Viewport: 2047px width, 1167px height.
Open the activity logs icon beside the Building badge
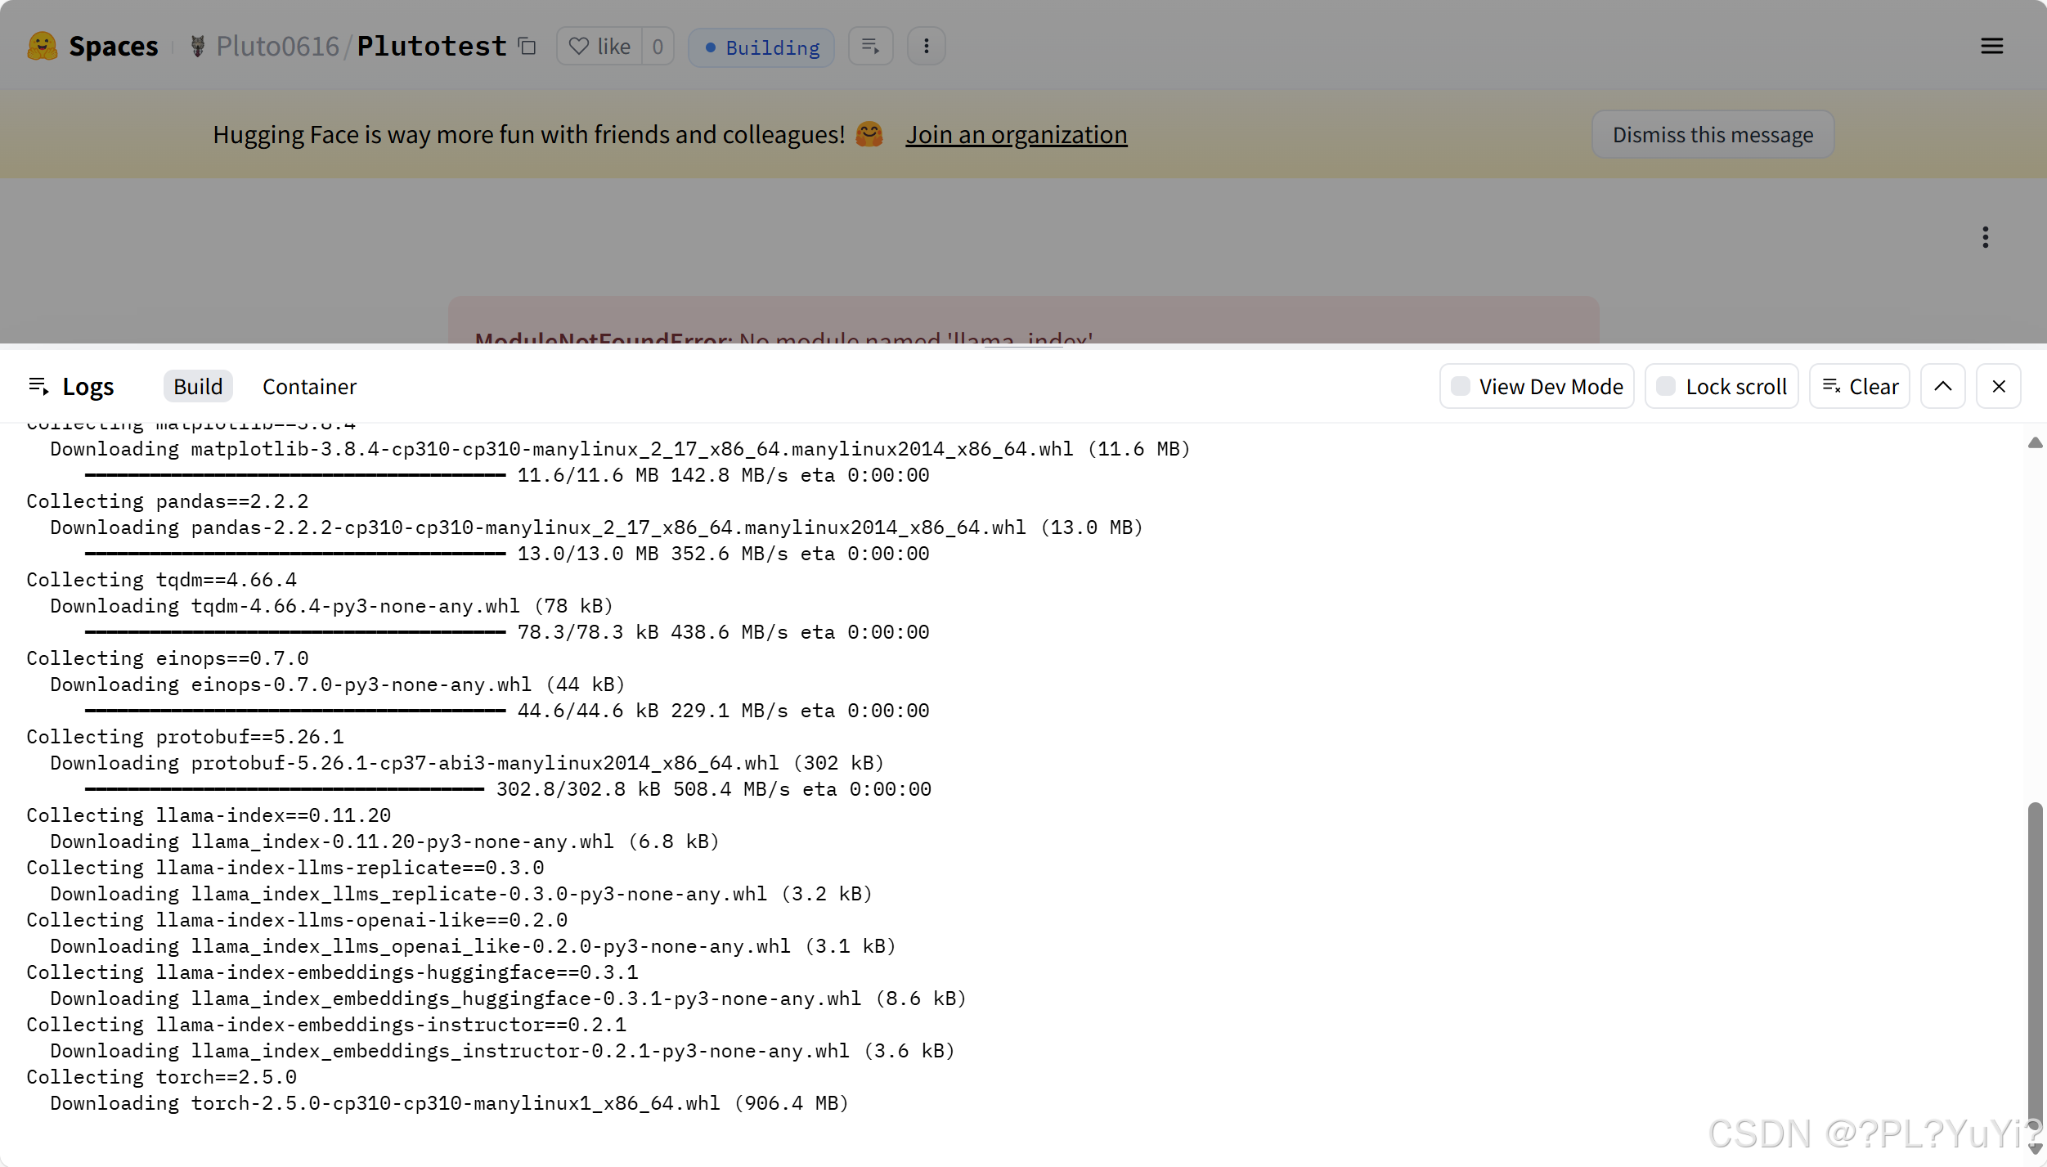[869, 46]
